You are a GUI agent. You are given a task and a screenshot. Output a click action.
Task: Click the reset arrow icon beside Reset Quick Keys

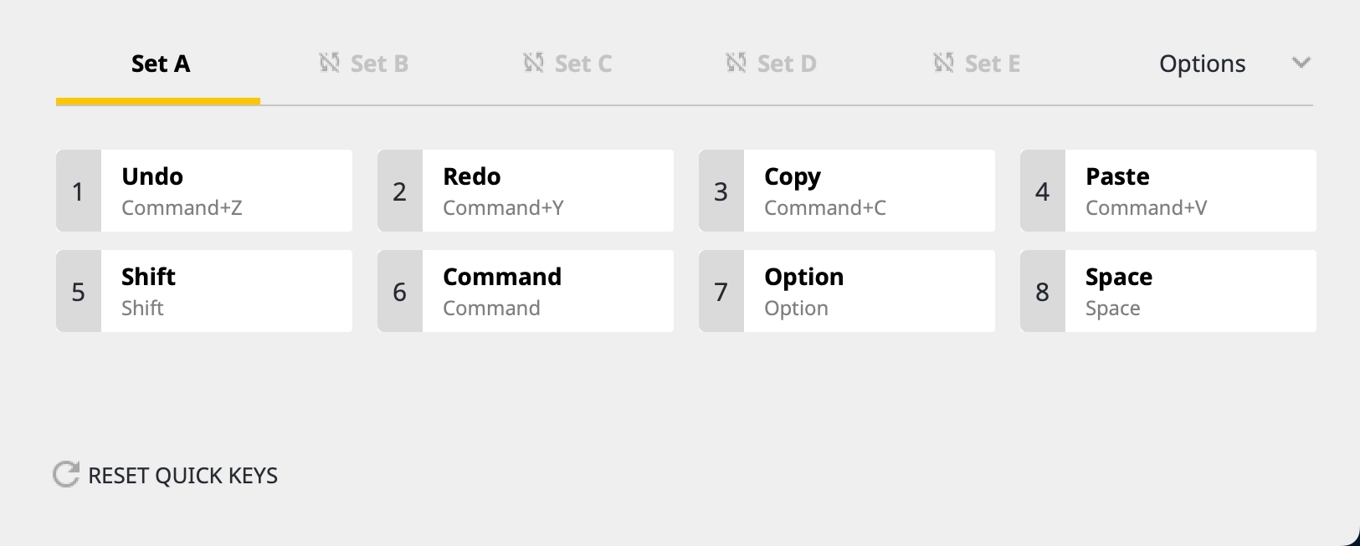pos(66,474)
